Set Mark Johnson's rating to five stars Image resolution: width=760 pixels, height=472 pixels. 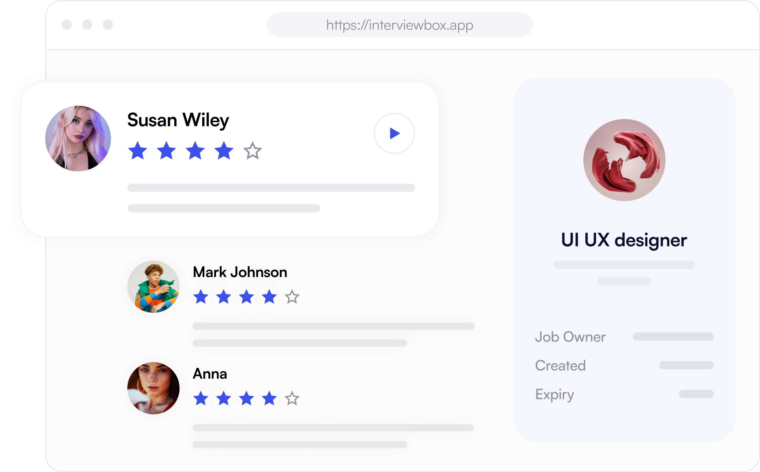pos(292,297)
